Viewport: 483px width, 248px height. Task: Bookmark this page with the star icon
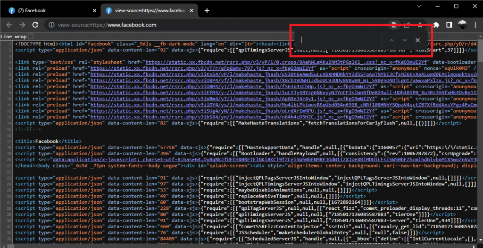(419, 25)
